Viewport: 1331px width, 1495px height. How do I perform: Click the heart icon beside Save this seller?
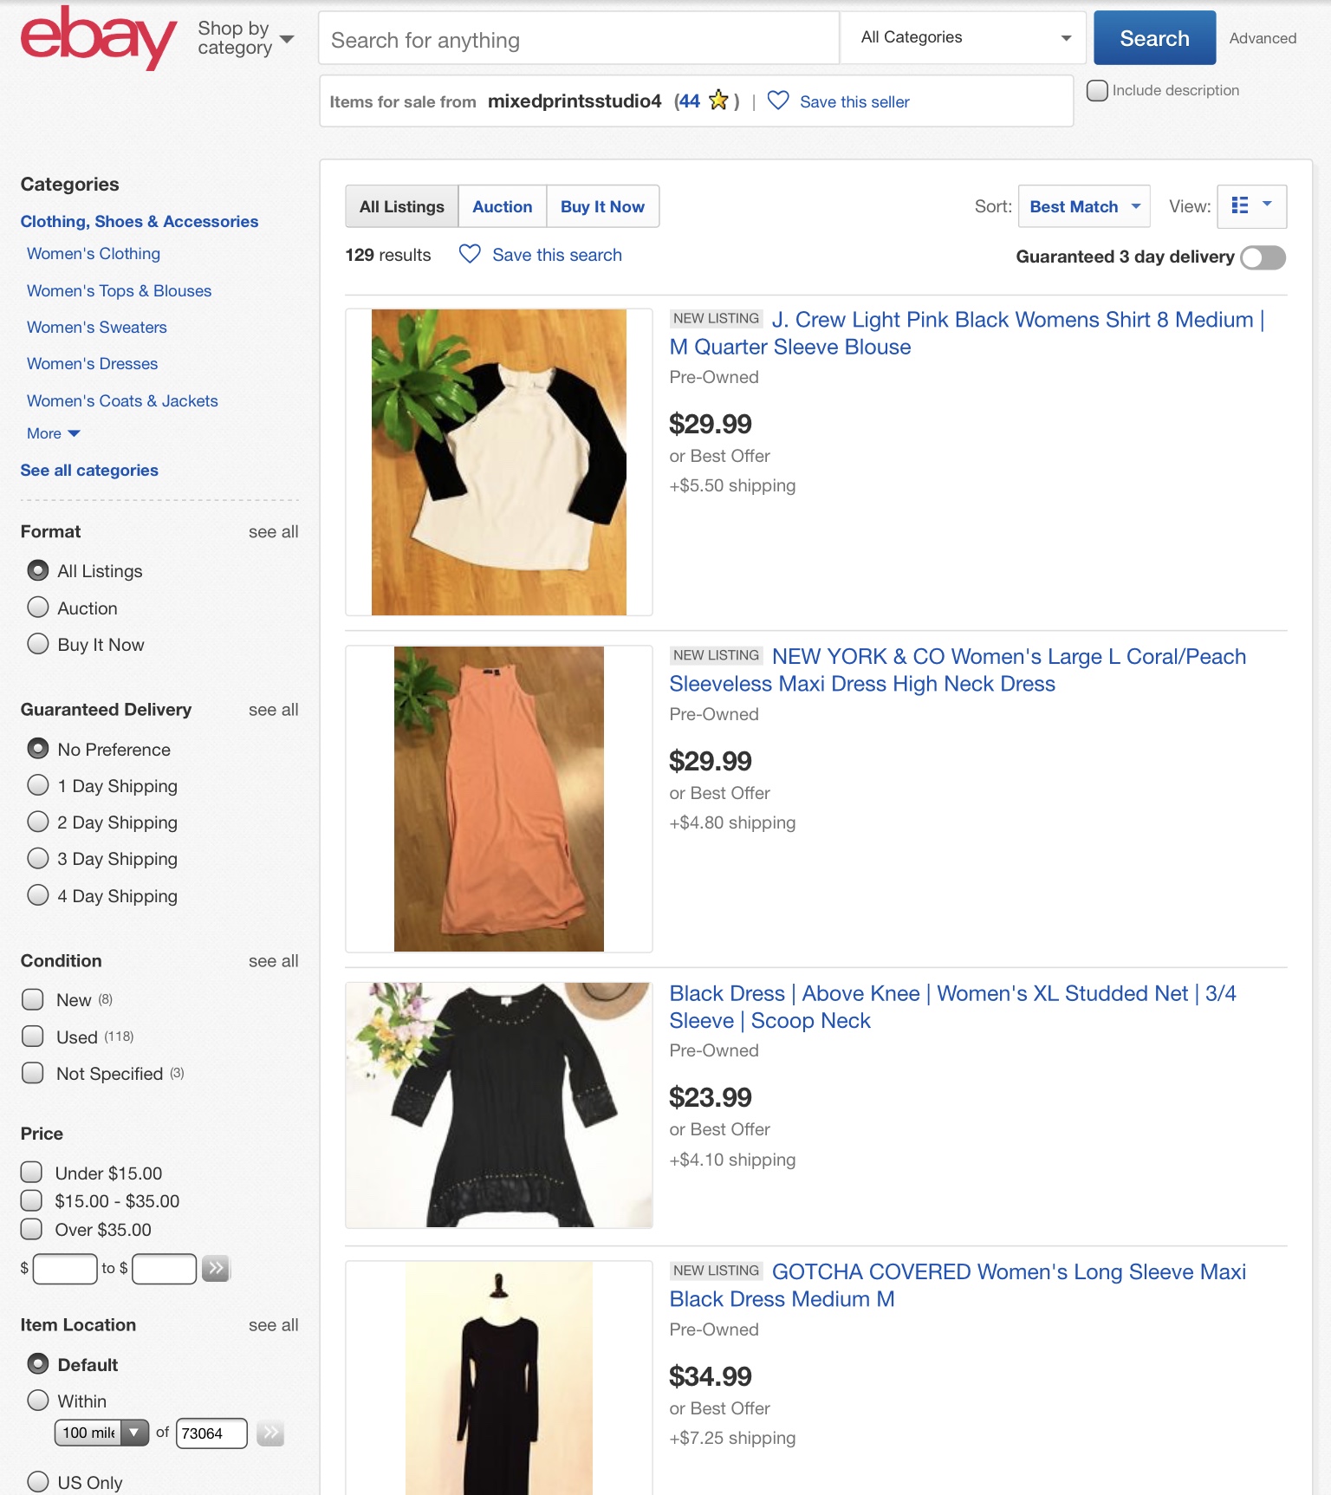coord(778,101)
